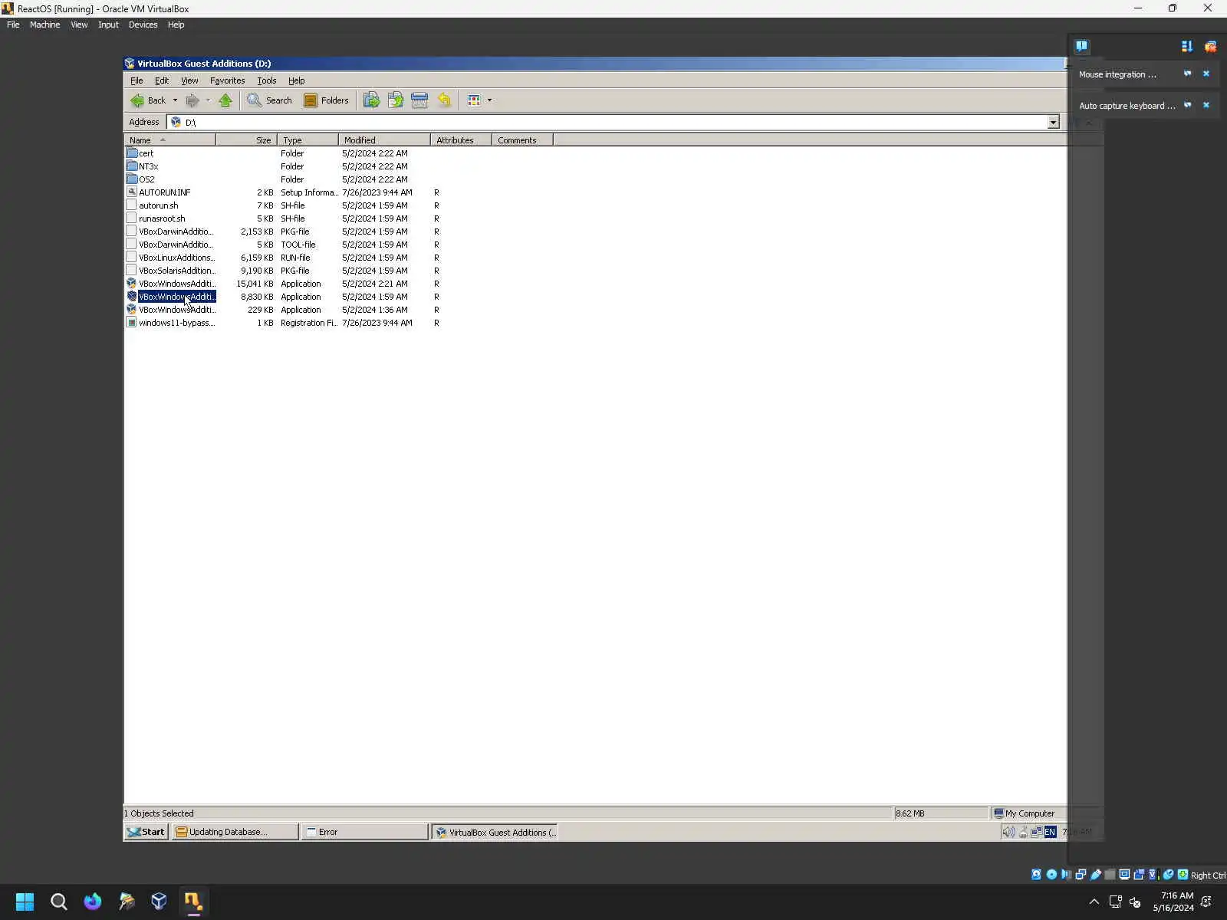Screen dimensions: 1227x920
Task: Open the Favorites menu in the explorer window
Action: click(227, 80)
